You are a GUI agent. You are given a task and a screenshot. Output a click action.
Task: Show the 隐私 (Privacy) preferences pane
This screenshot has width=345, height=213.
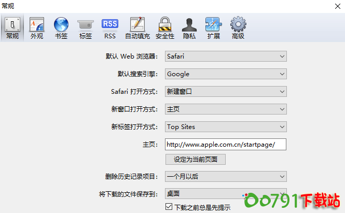[189, 28]
